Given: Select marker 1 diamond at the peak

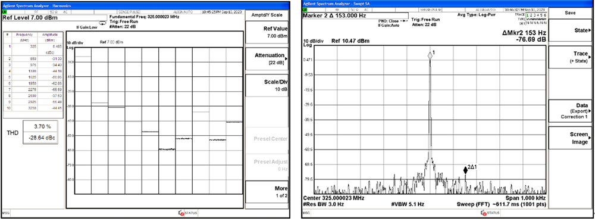Looking at the screenshot, I should pyautogui.click(x=430, y=56).
